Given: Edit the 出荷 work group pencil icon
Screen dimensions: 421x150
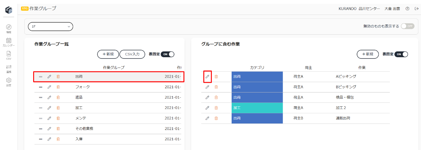Looking at the screenshot, I should (49, 77).
